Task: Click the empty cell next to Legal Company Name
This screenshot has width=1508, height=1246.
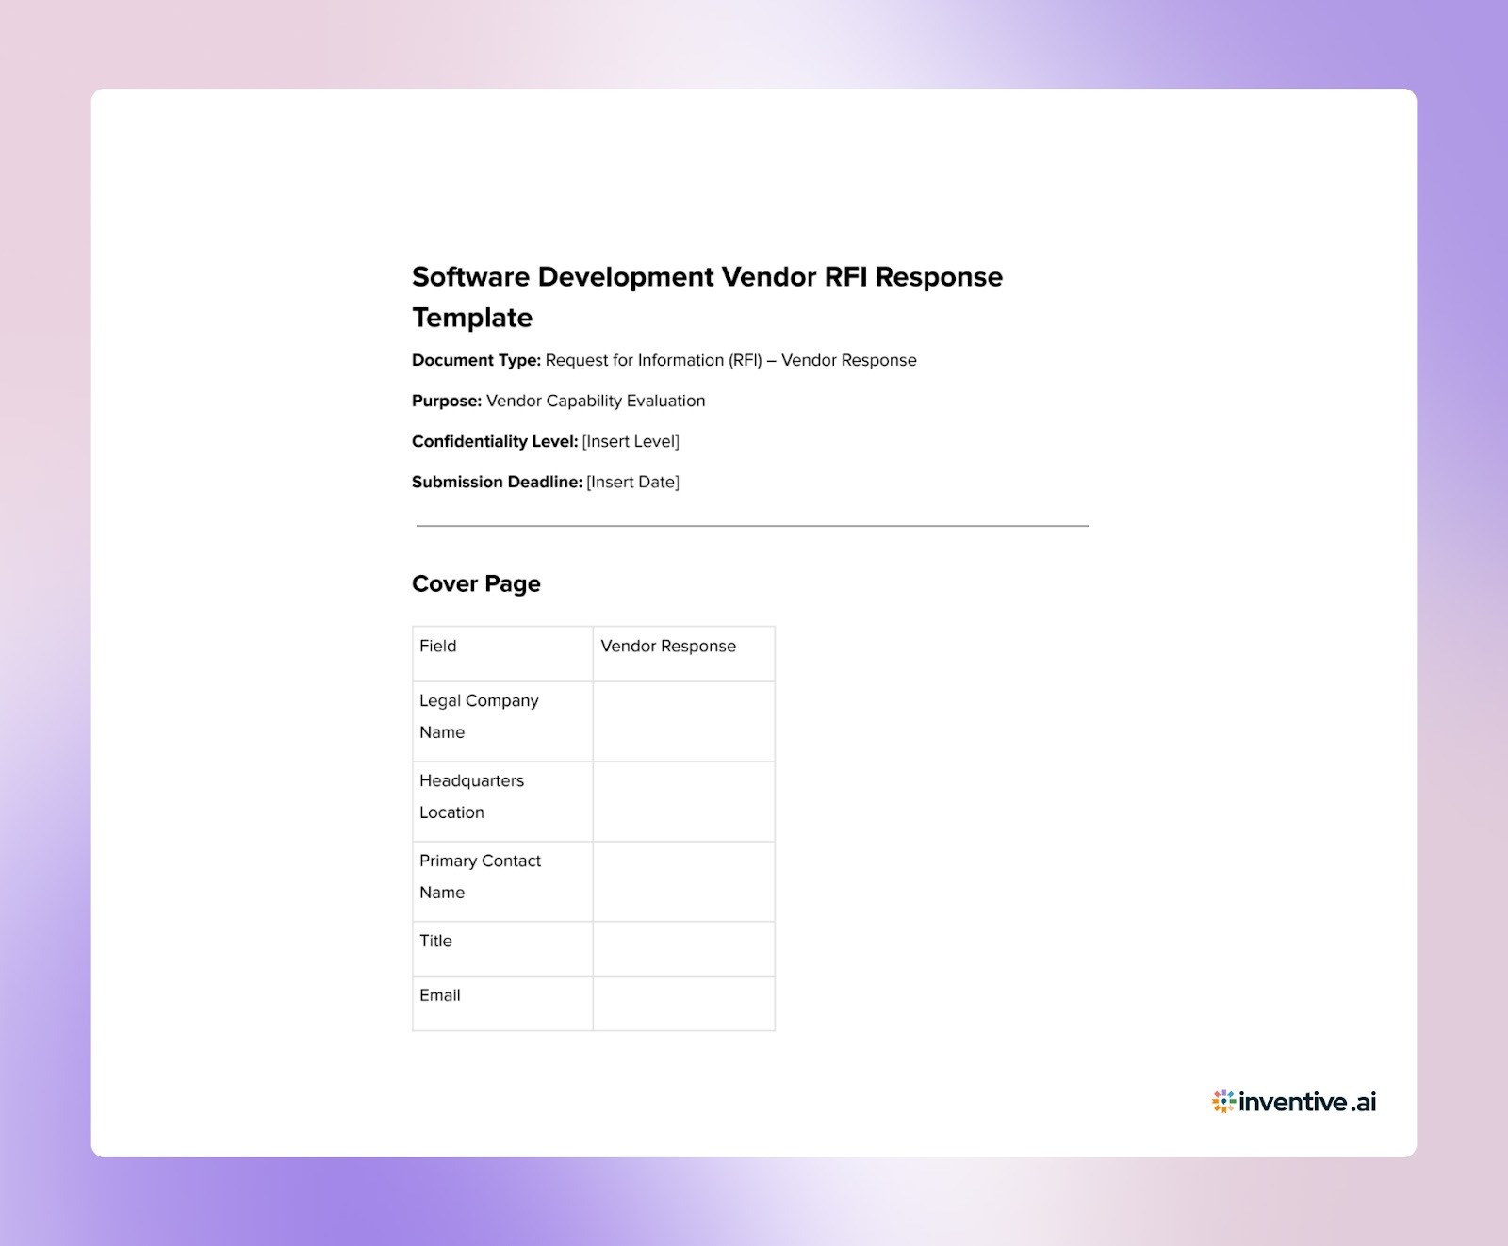Action: tap(683, 720)
